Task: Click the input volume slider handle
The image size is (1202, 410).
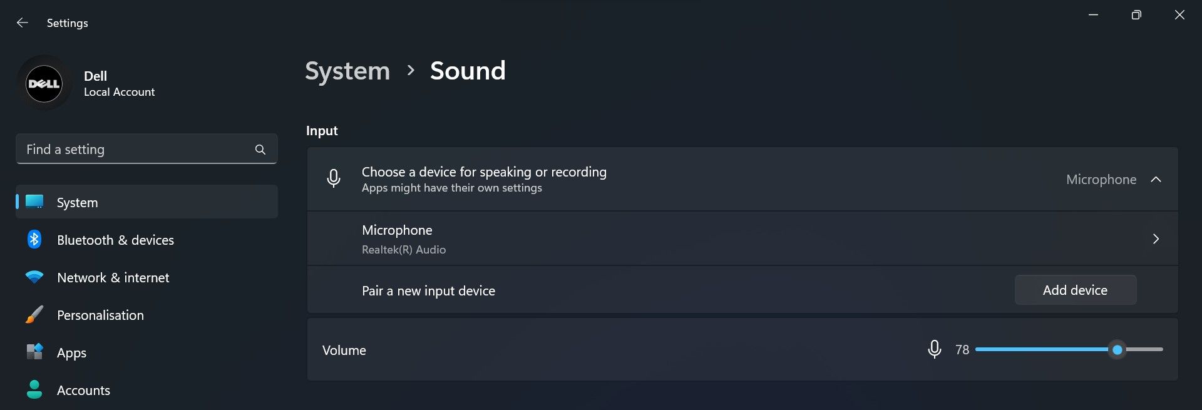Action: click(x=1117, y=350)
